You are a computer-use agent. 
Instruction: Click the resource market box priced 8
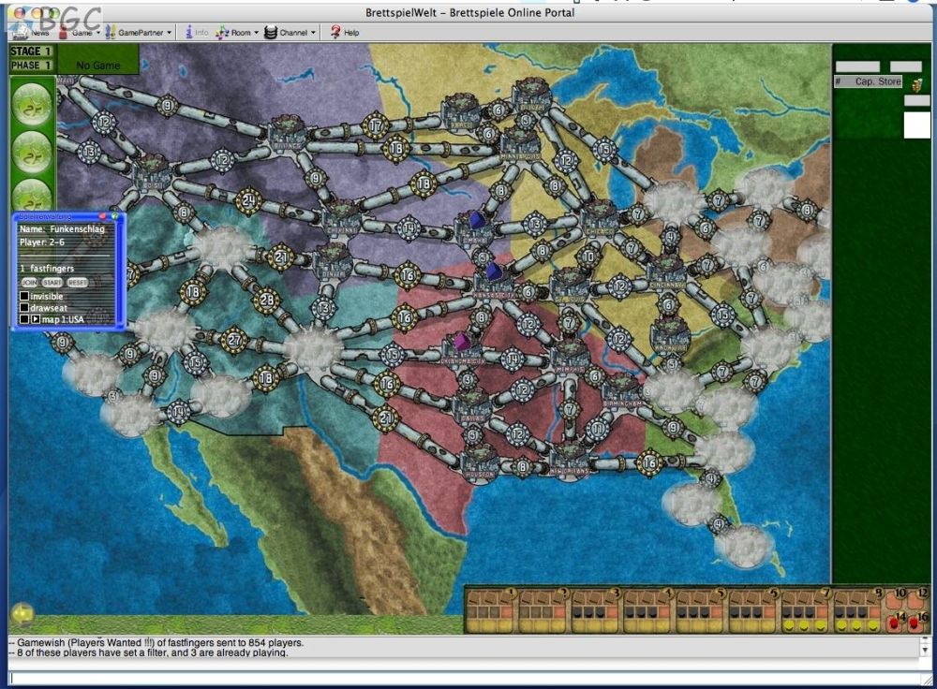pyautogui.click(x=858, y=610)
